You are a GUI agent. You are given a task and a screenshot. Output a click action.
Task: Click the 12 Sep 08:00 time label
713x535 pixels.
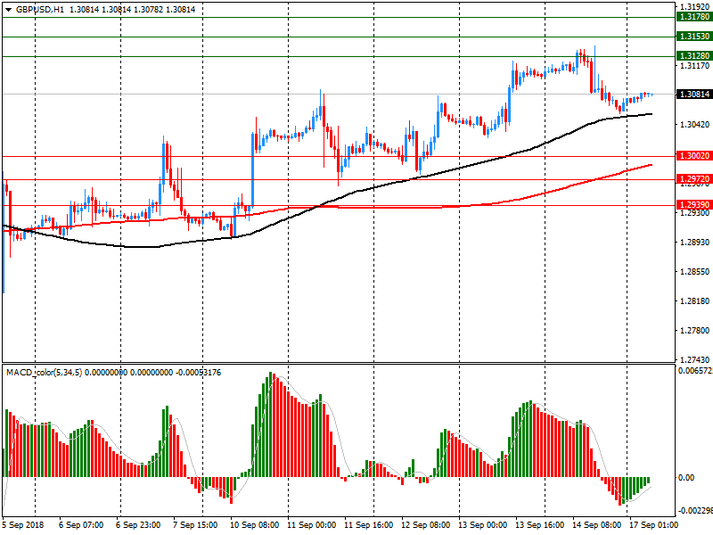point(425,525)
